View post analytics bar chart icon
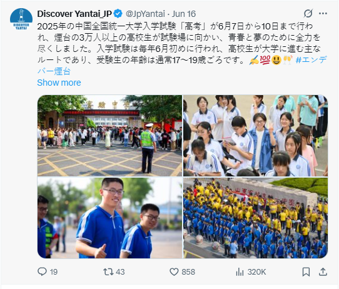 (240, 271)
